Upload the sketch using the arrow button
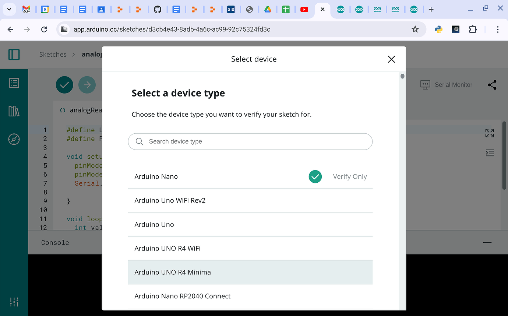508x316 pixels. 87,85
